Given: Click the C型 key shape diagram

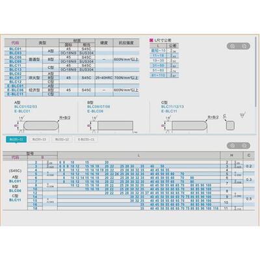Looking at the screenshot, I should (190, 125).
